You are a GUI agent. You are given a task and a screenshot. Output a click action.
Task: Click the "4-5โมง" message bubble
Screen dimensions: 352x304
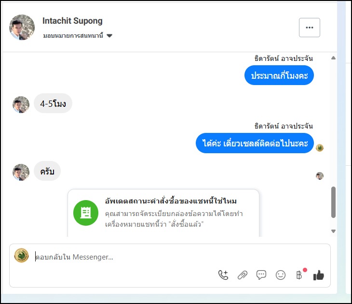[53, 103]
